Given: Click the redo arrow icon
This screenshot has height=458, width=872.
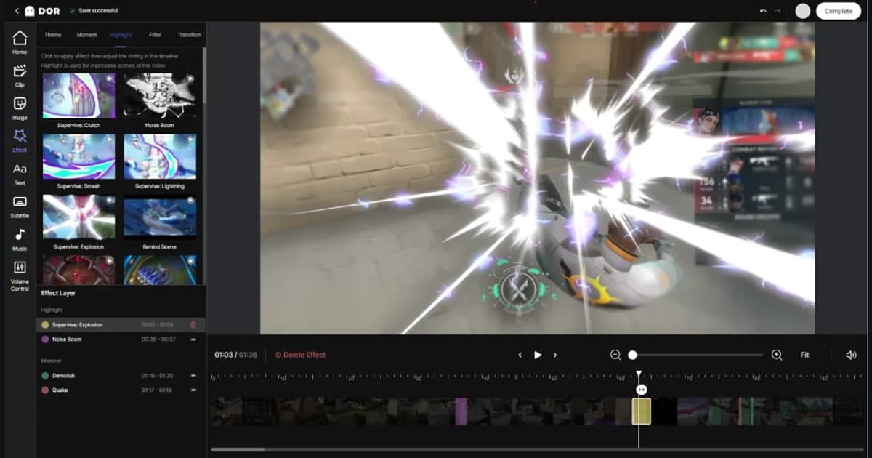Looking at the screenshot, I should coord(778,11).
